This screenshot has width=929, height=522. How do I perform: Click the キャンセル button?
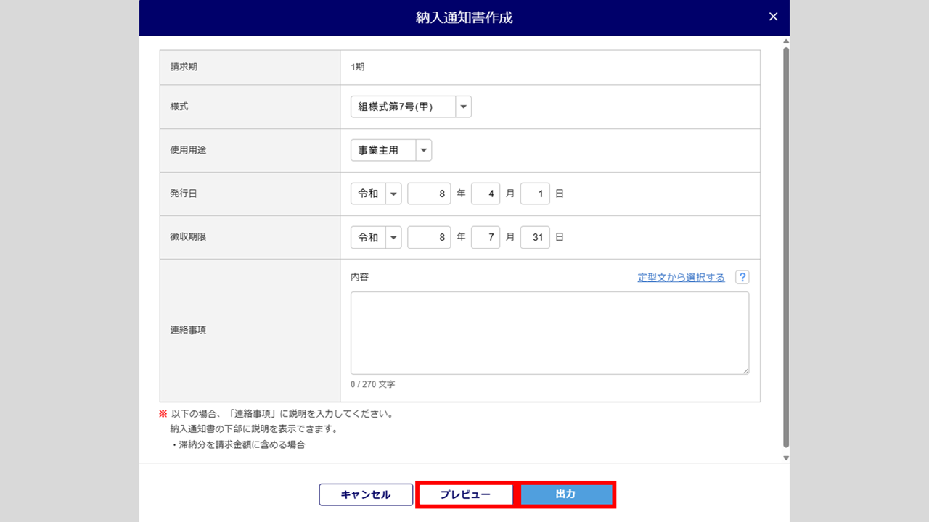(x=366, y=494)
